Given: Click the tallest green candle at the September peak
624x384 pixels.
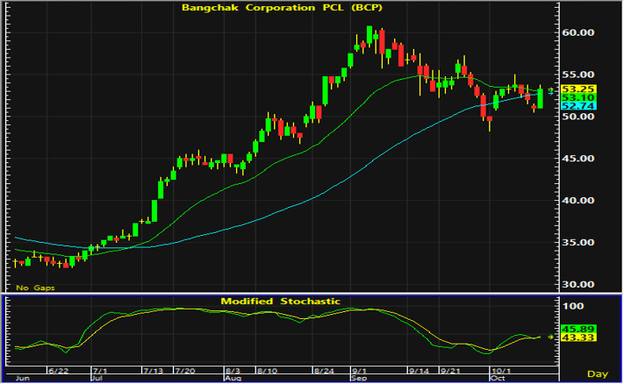Looking at the screenshot, I should click(369, 35).
